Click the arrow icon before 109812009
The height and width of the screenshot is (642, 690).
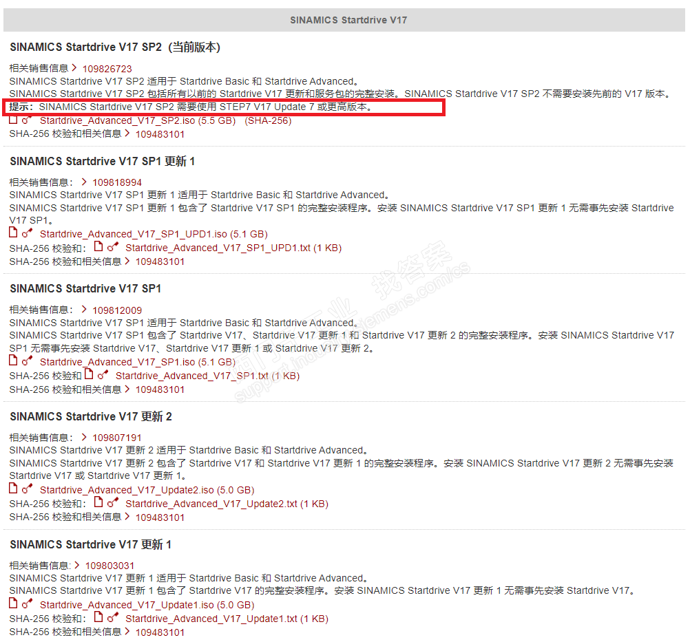[x=84, y=310]
